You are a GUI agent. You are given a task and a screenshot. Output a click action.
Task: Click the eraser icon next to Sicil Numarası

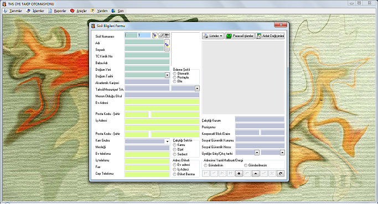point(161,35)
